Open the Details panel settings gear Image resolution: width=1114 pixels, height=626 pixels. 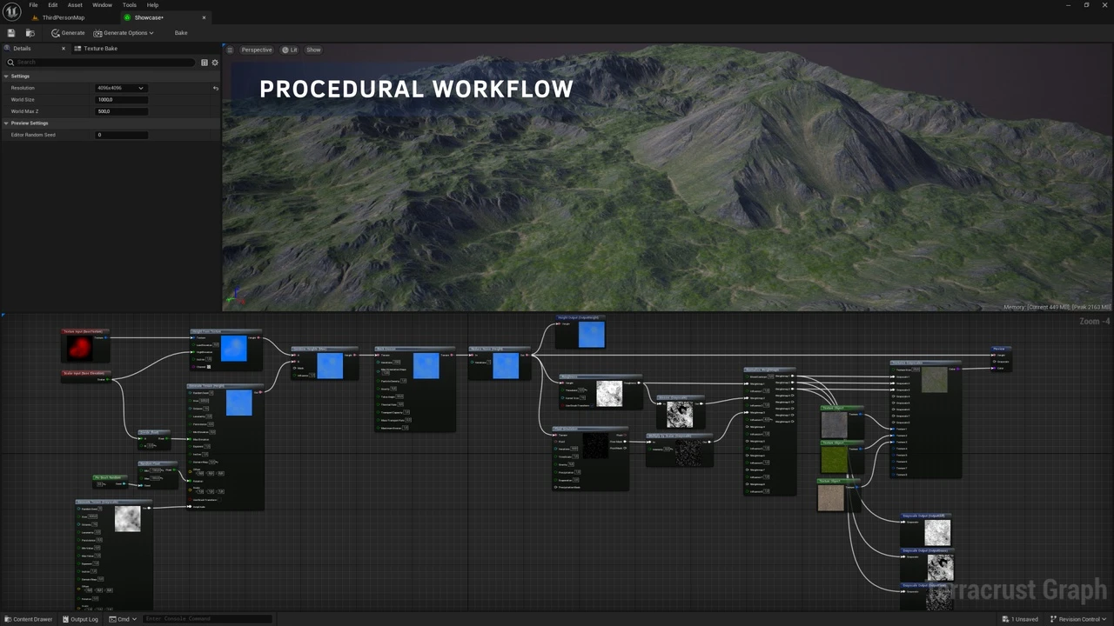[x=215, y=63]
